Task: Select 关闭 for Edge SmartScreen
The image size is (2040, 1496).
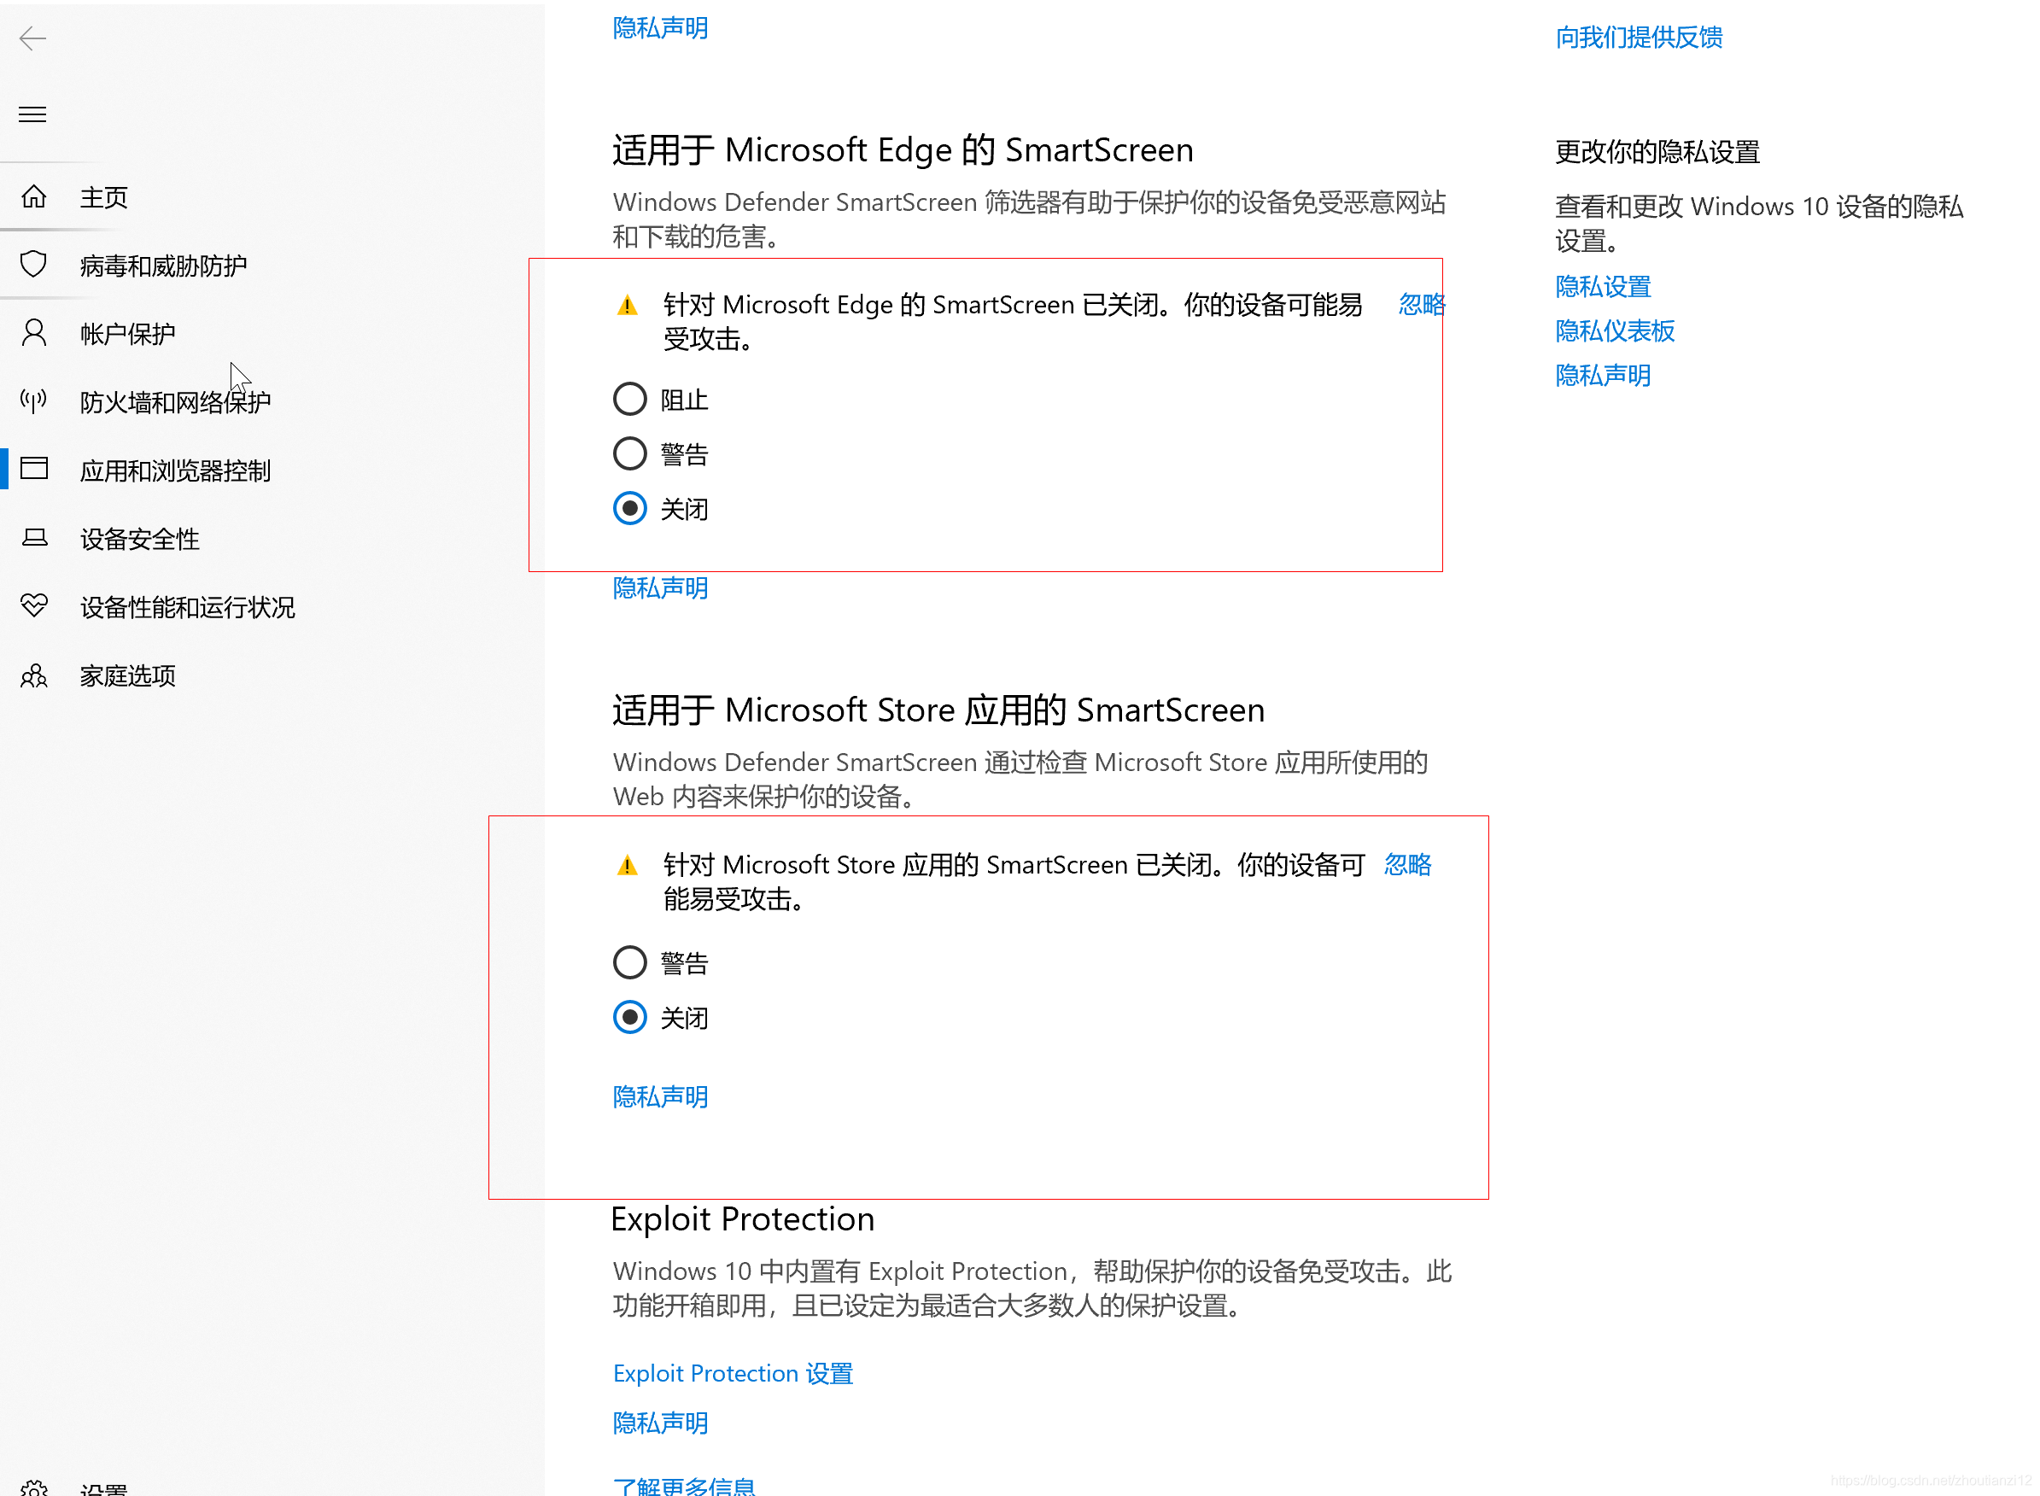Action: point(629,509)
